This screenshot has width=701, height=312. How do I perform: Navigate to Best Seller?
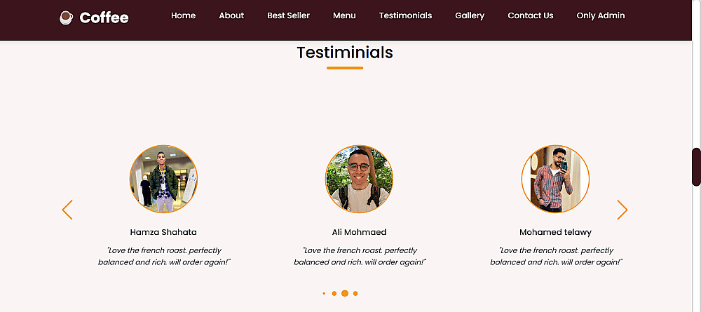[288, 15]
